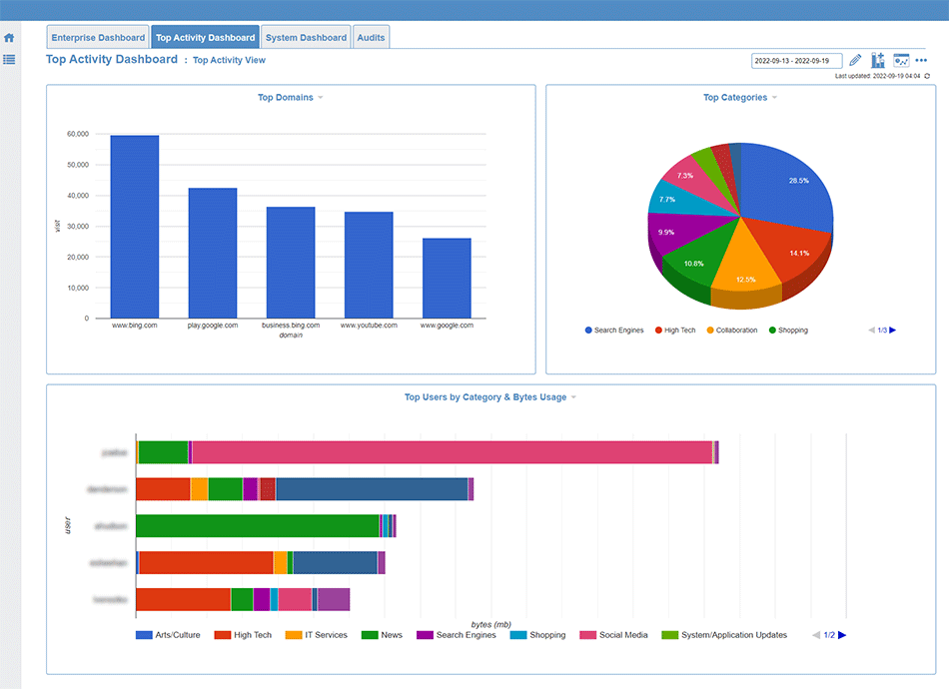The height and width of the screenshot is (689, 949).
Task: Open the add report icon on the toolbar
Action: 878,60
